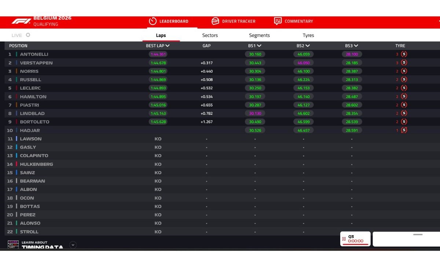Image resolution: width=440 pixels, height=267 pixels.
Task: Select the Segments tab
Action: (260, 35)
